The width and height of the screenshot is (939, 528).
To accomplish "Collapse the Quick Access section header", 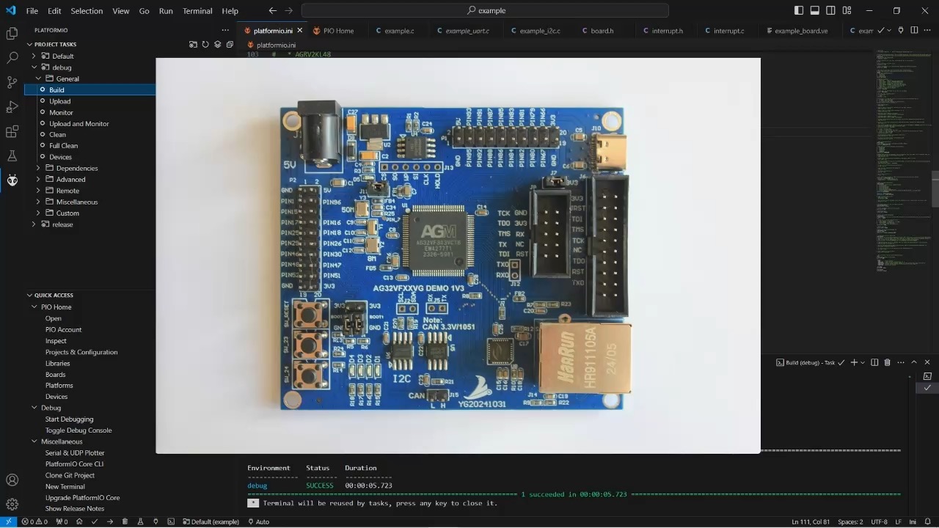I will 53,295.
